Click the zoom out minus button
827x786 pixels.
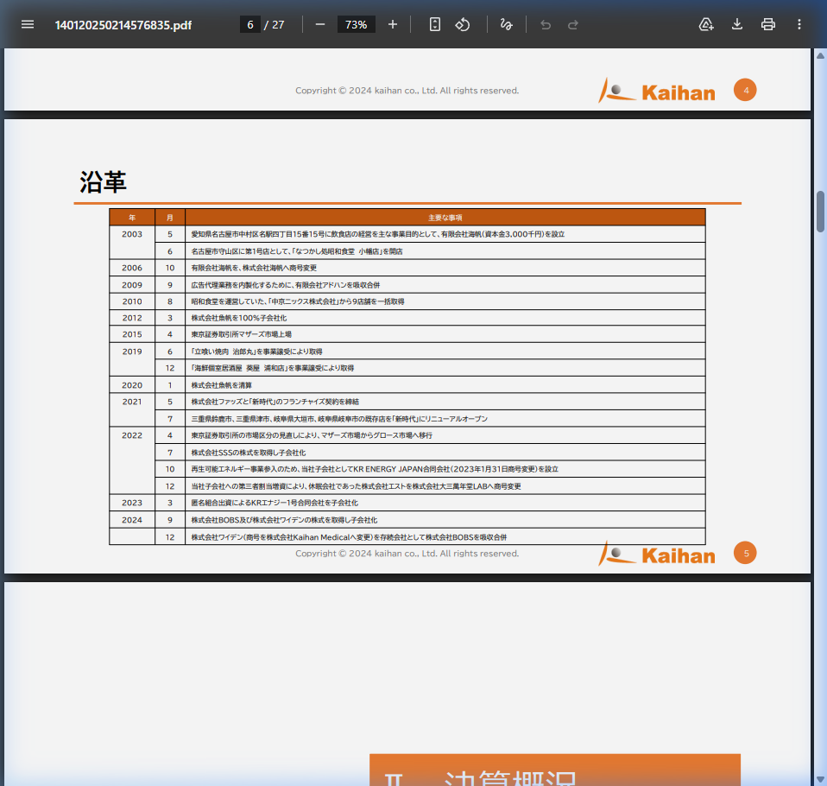pos(320,24)
